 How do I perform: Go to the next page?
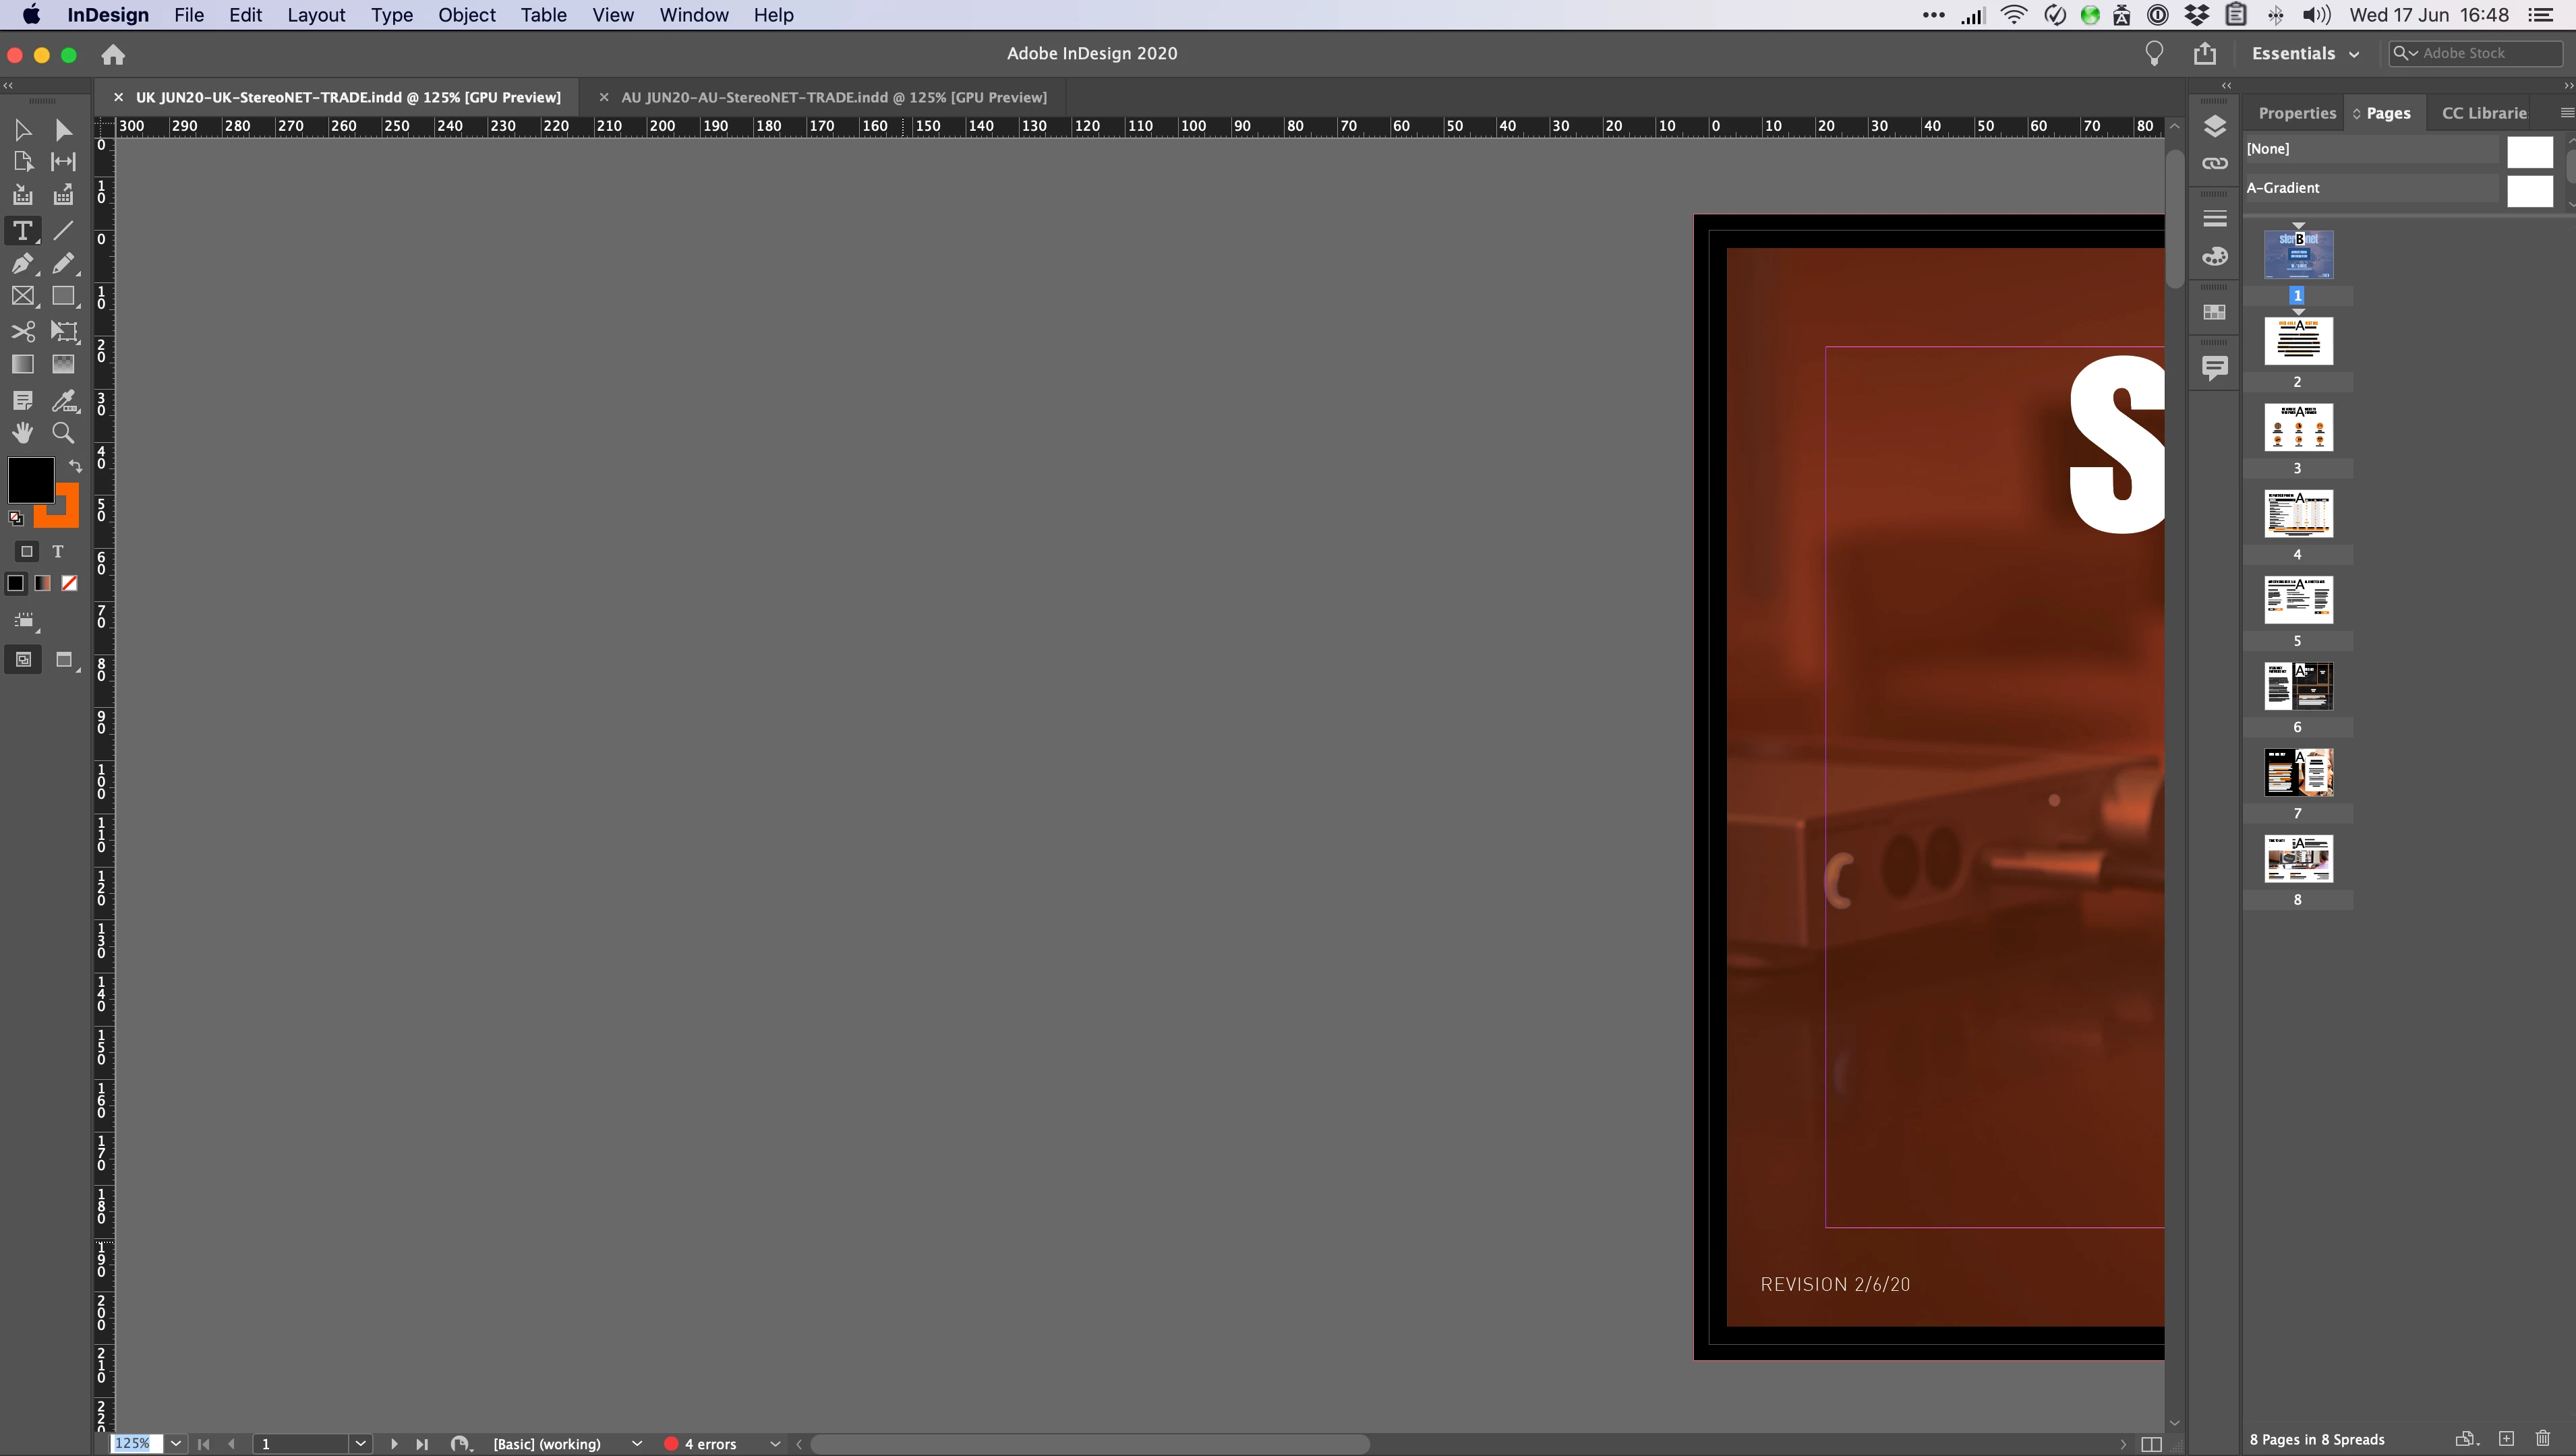pyautogui.click(x=394, y=1443)
